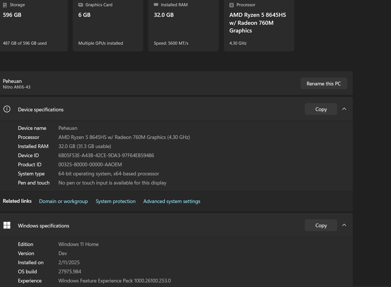391x287 pixels.
Task: Open the Processor AMD Ryzen card
Action: (x=259, y=25)
